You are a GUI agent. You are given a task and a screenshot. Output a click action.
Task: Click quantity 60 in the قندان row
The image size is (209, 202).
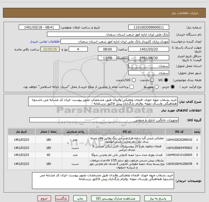point(49,155)
